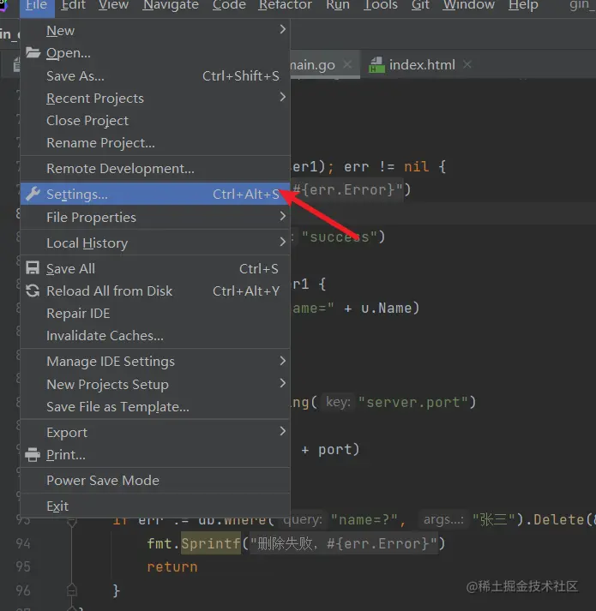Open Settings… from File menu
596x611 pixels.
[155, 194]
